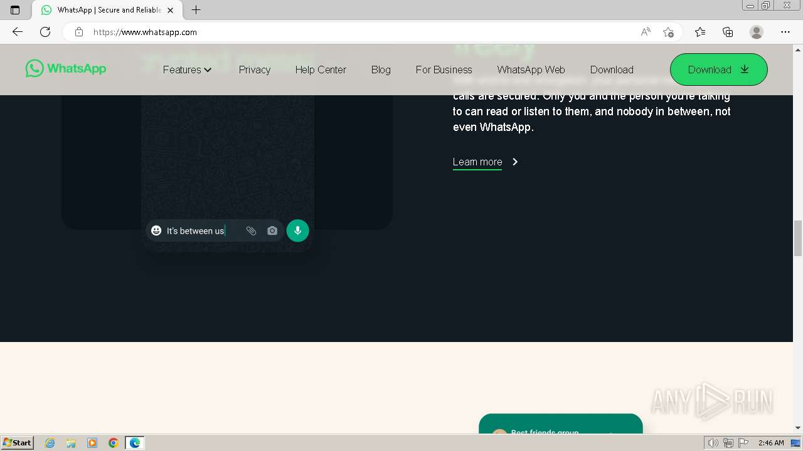The height and width of the screenshot is (451, 803).
Task: Go to Help Center
Action: (x=321, y=70)
